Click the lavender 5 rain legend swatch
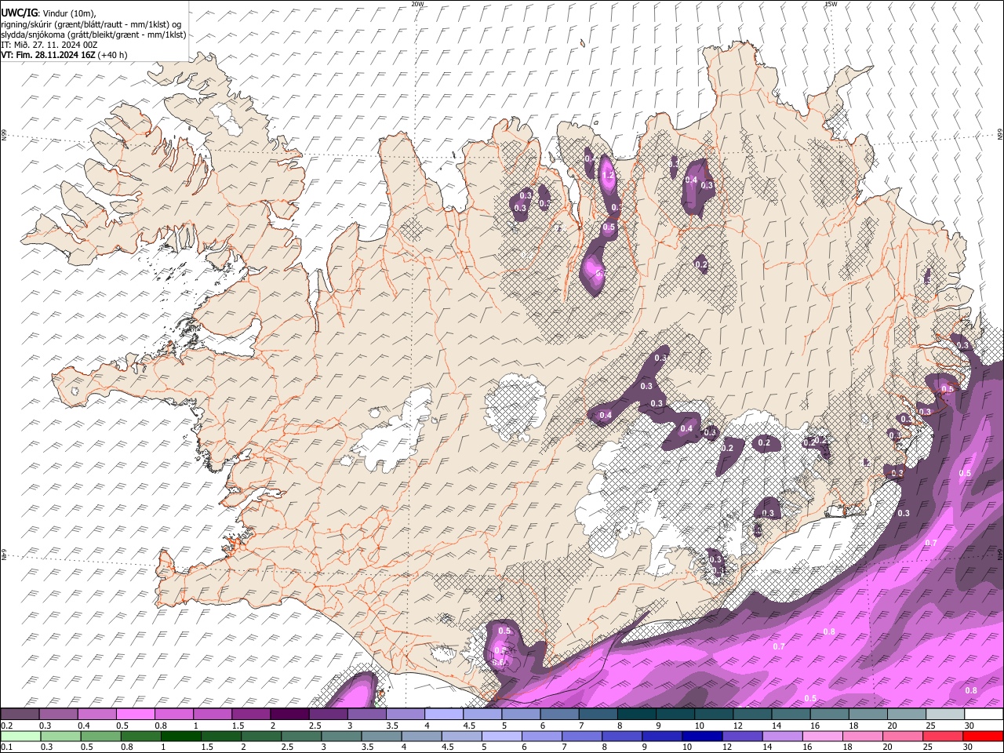 [501, 736]
